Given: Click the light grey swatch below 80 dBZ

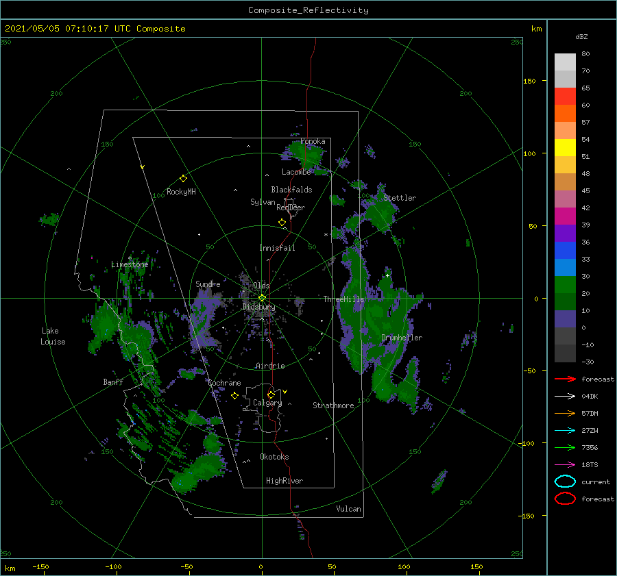Looking at the screenshot, I should [x=565, y=62].
